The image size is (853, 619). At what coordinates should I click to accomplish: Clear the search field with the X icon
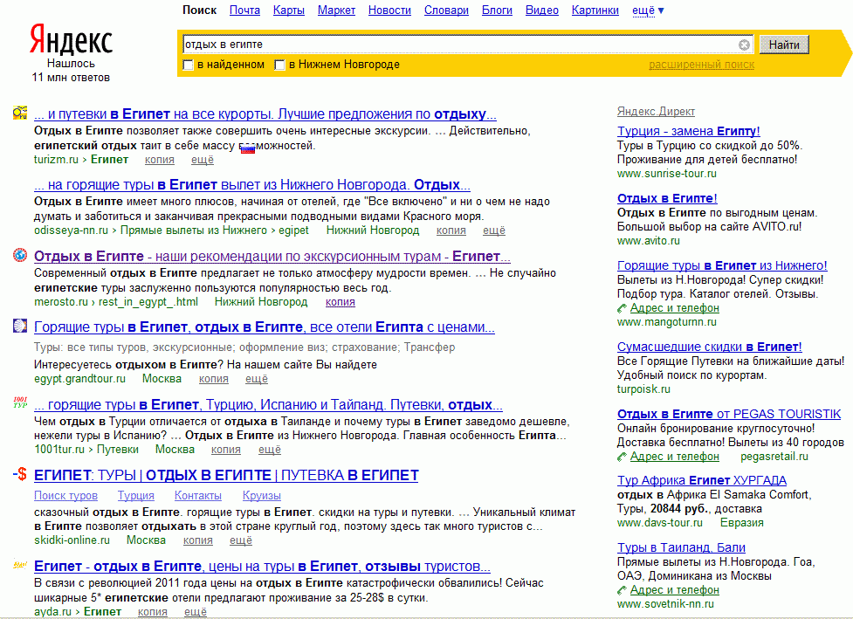pyautogui.click(x=744, y=45)
